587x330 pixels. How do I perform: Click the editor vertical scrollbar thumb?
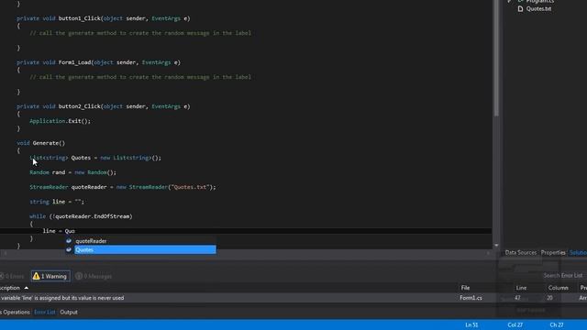point(496,58)
